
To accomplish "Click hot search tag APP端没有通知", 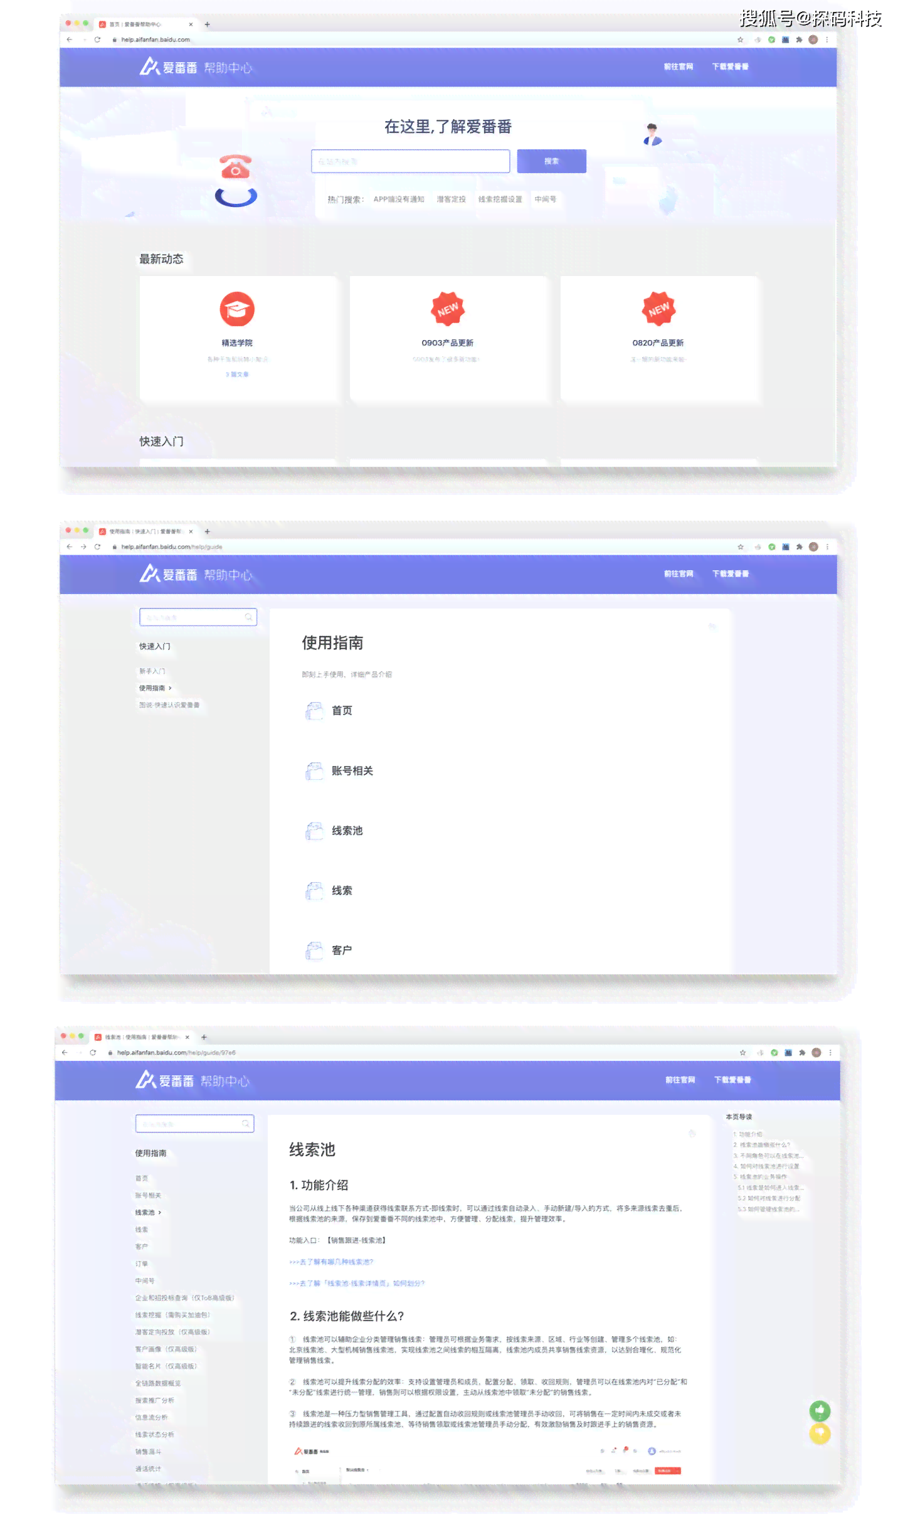I will (x=399, y=199).
